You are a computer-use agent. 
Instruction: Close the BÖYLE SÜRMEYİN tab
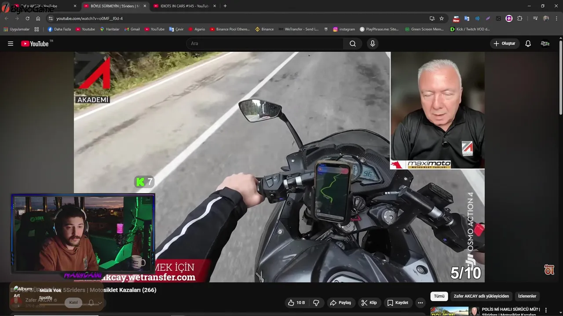click(145, 6)
